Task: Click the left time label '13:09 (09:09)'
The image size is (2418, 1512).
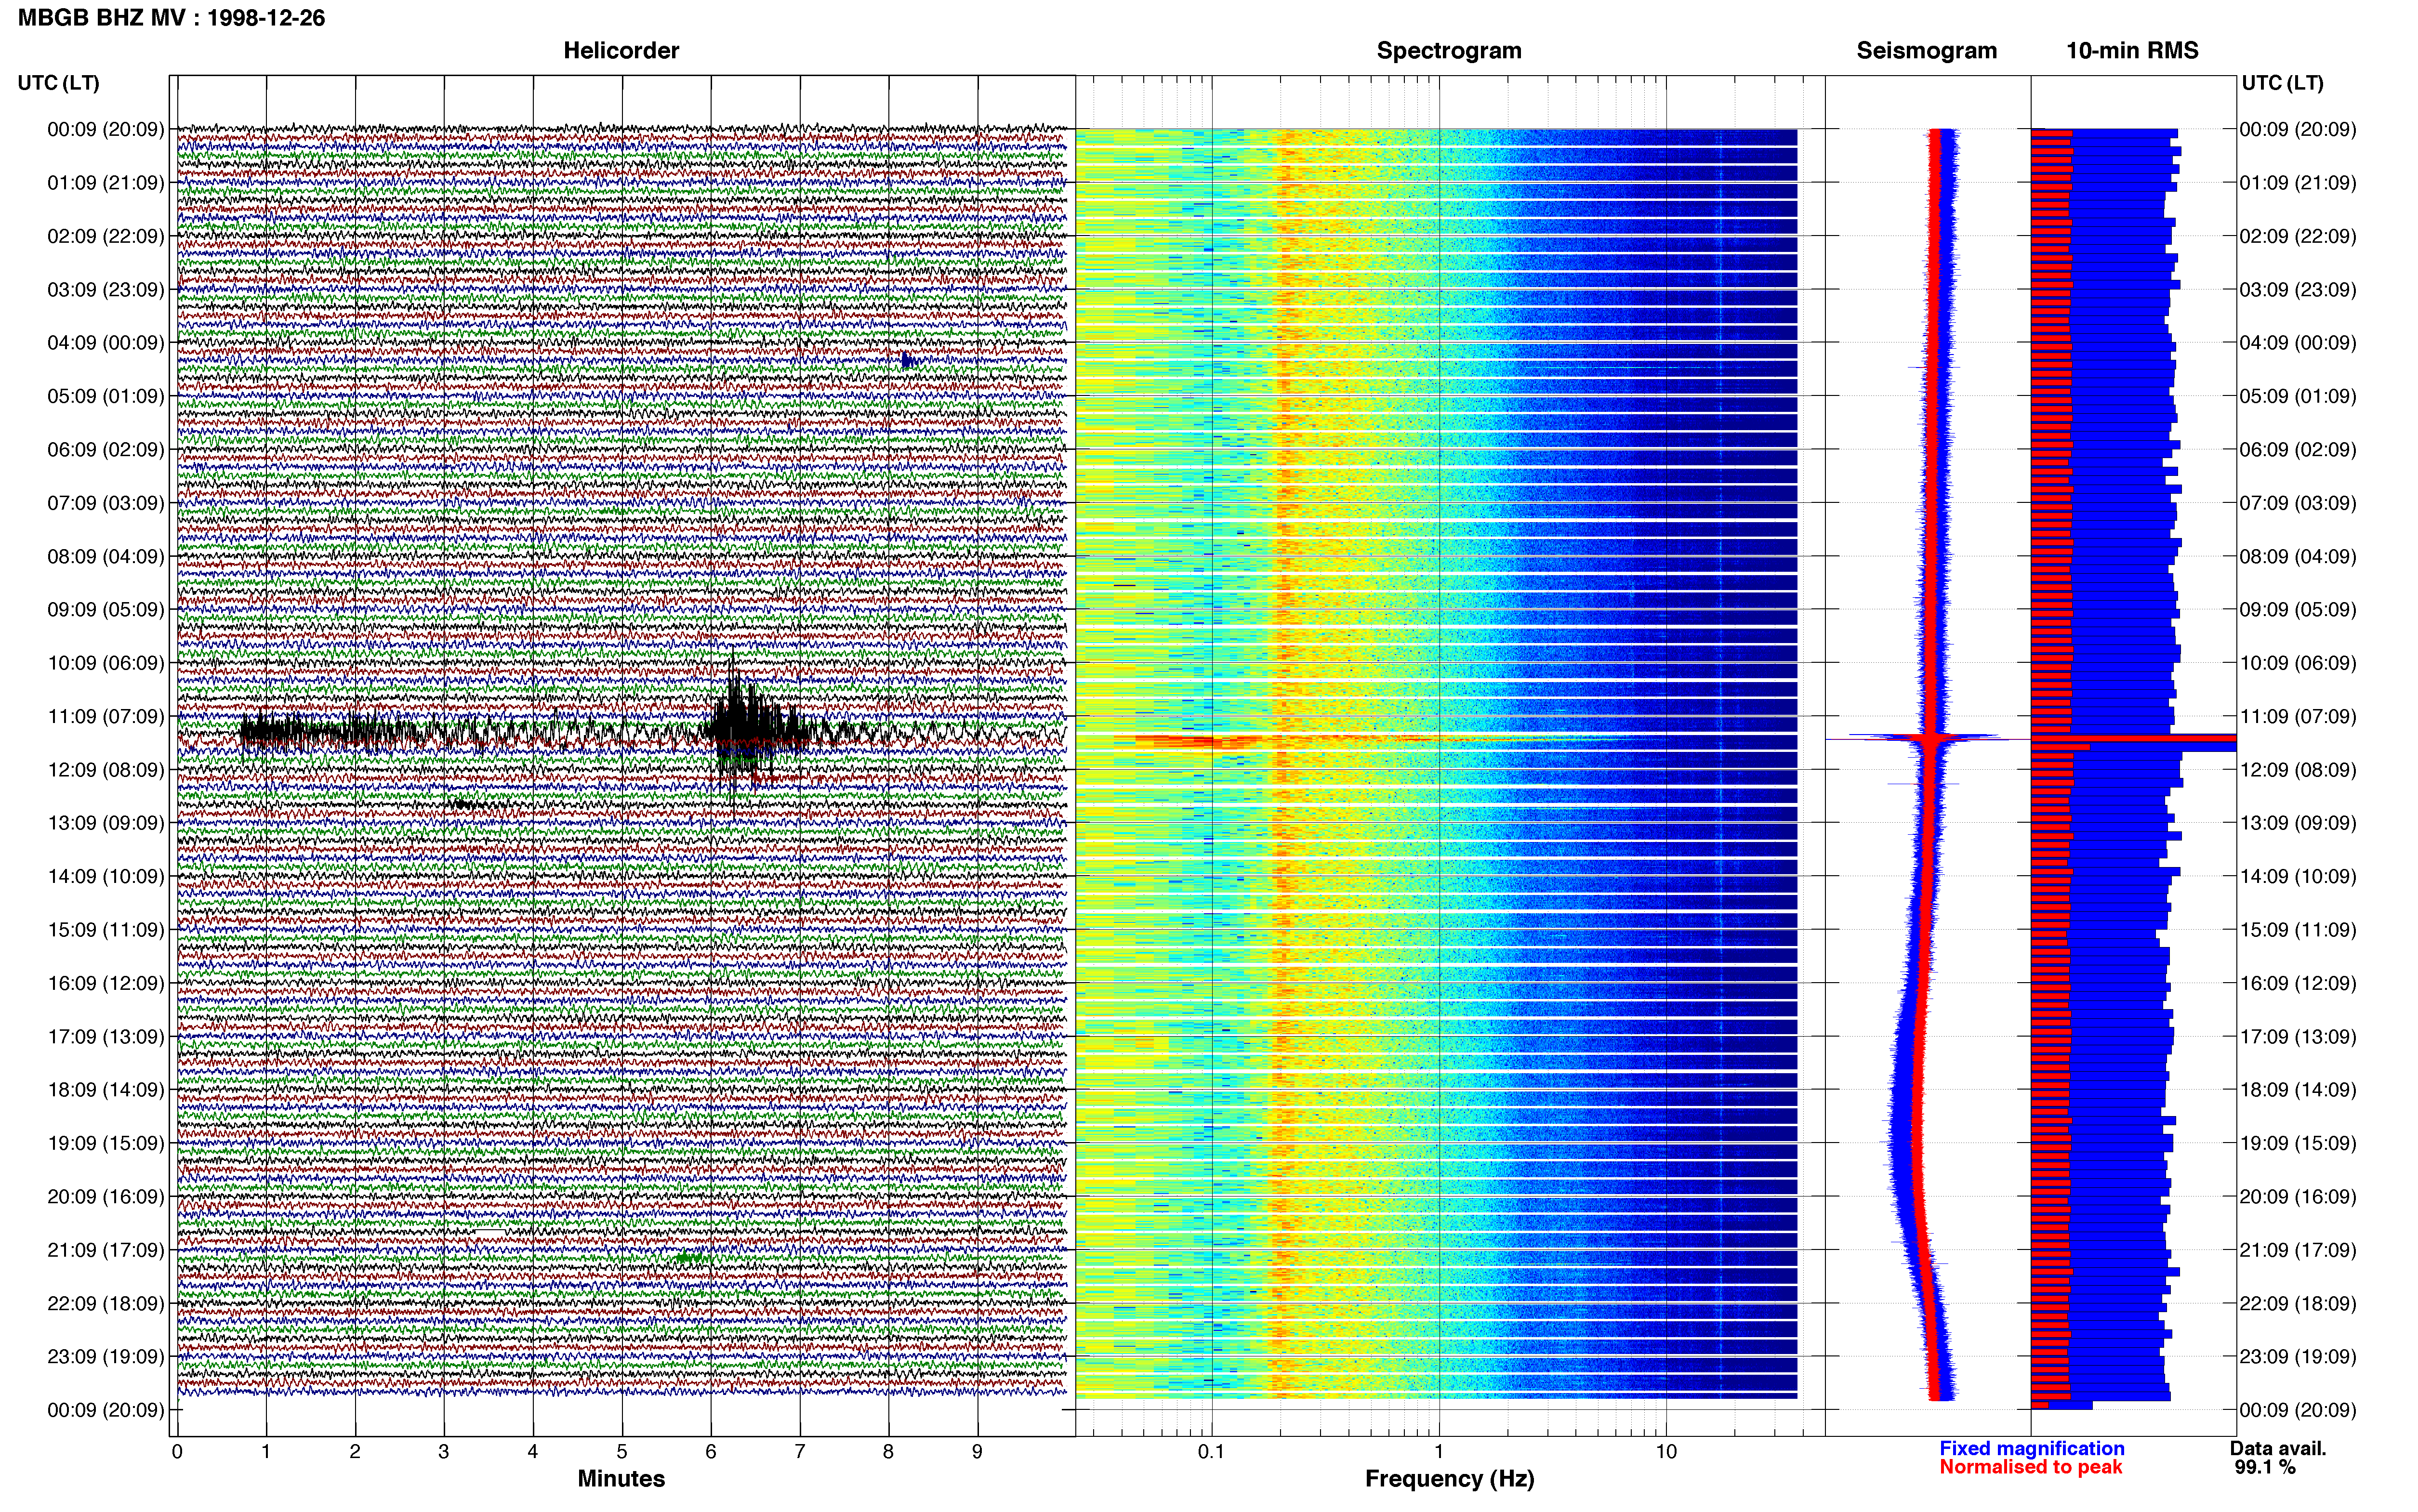Action: [x=106, y=823]
